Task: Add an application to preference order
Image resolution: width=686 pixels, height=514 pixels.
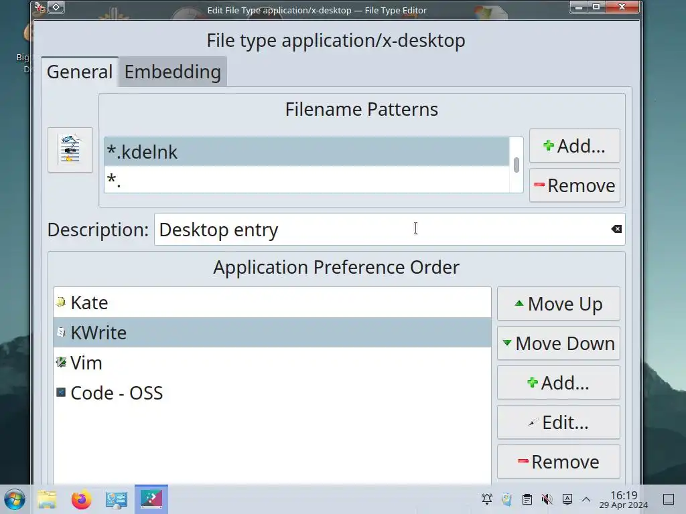Action: click(x=558, y=383)
